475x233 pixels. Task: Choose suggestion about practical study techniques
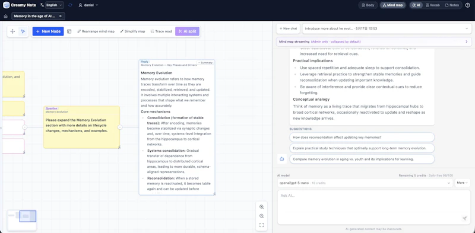pos(362,148)
